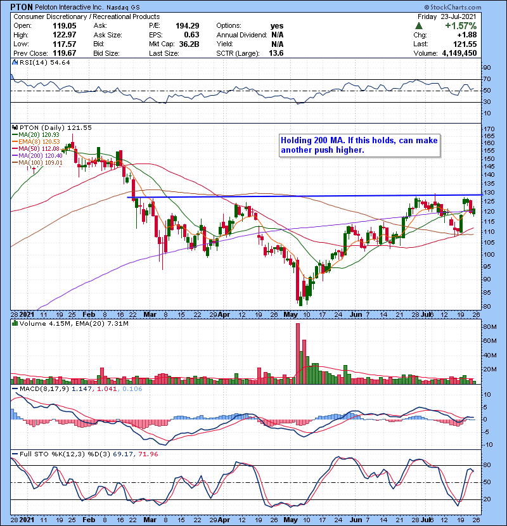Image resolution: width=507 pixels, height=526 pixels.
Task: Click the 'MA(100) 109.01' legend entry
Action: point(37,163)
